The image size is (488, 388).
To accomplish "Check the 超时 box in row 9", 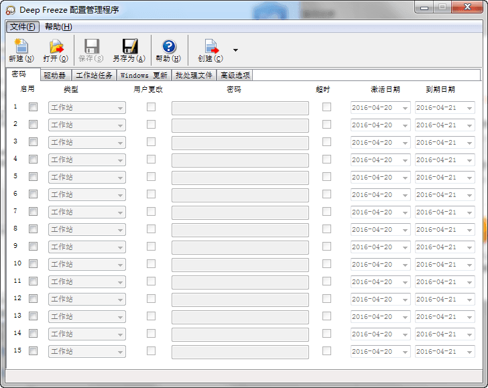I will coord(327,247).
